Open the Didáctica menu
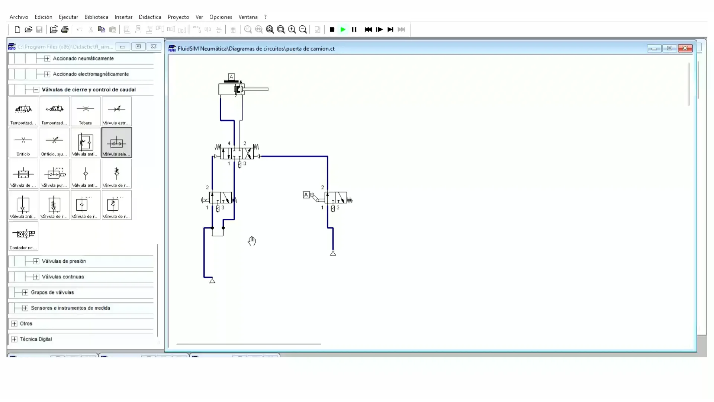This screenshot has width=714, height=402. (x=150, y=17)
